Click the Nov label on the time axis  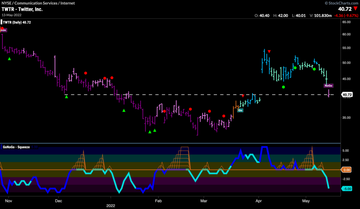coord(8,201)
